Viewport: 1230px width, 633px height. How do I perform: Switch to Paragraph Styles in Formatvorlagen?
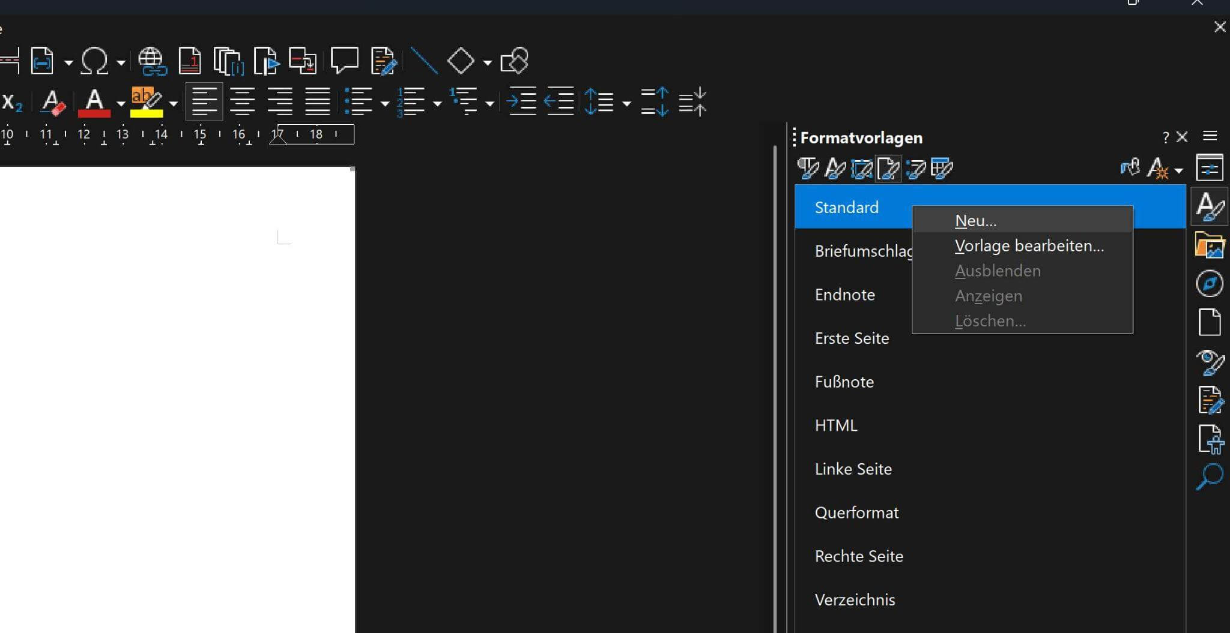(808, 169)
